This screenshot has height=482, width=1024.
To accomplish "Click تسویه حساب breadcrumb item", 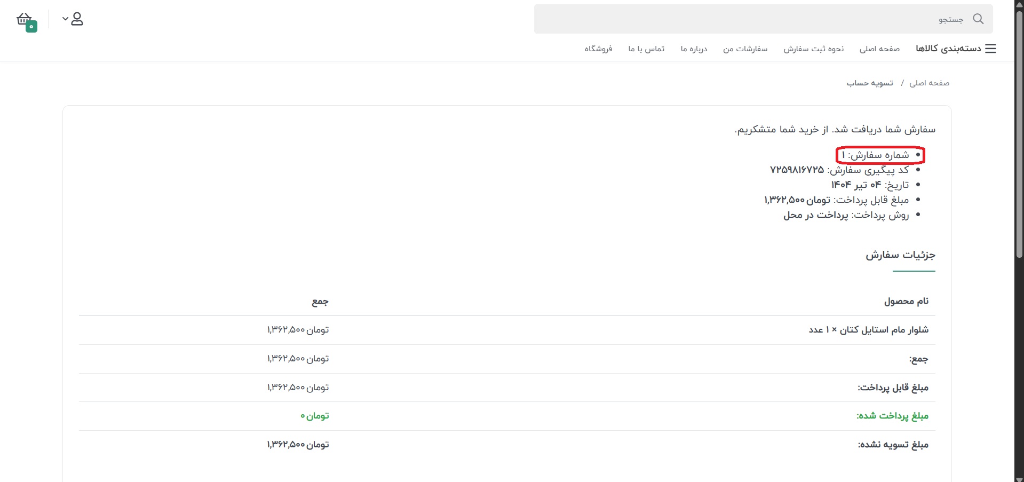I will click(x=870, y=83).
